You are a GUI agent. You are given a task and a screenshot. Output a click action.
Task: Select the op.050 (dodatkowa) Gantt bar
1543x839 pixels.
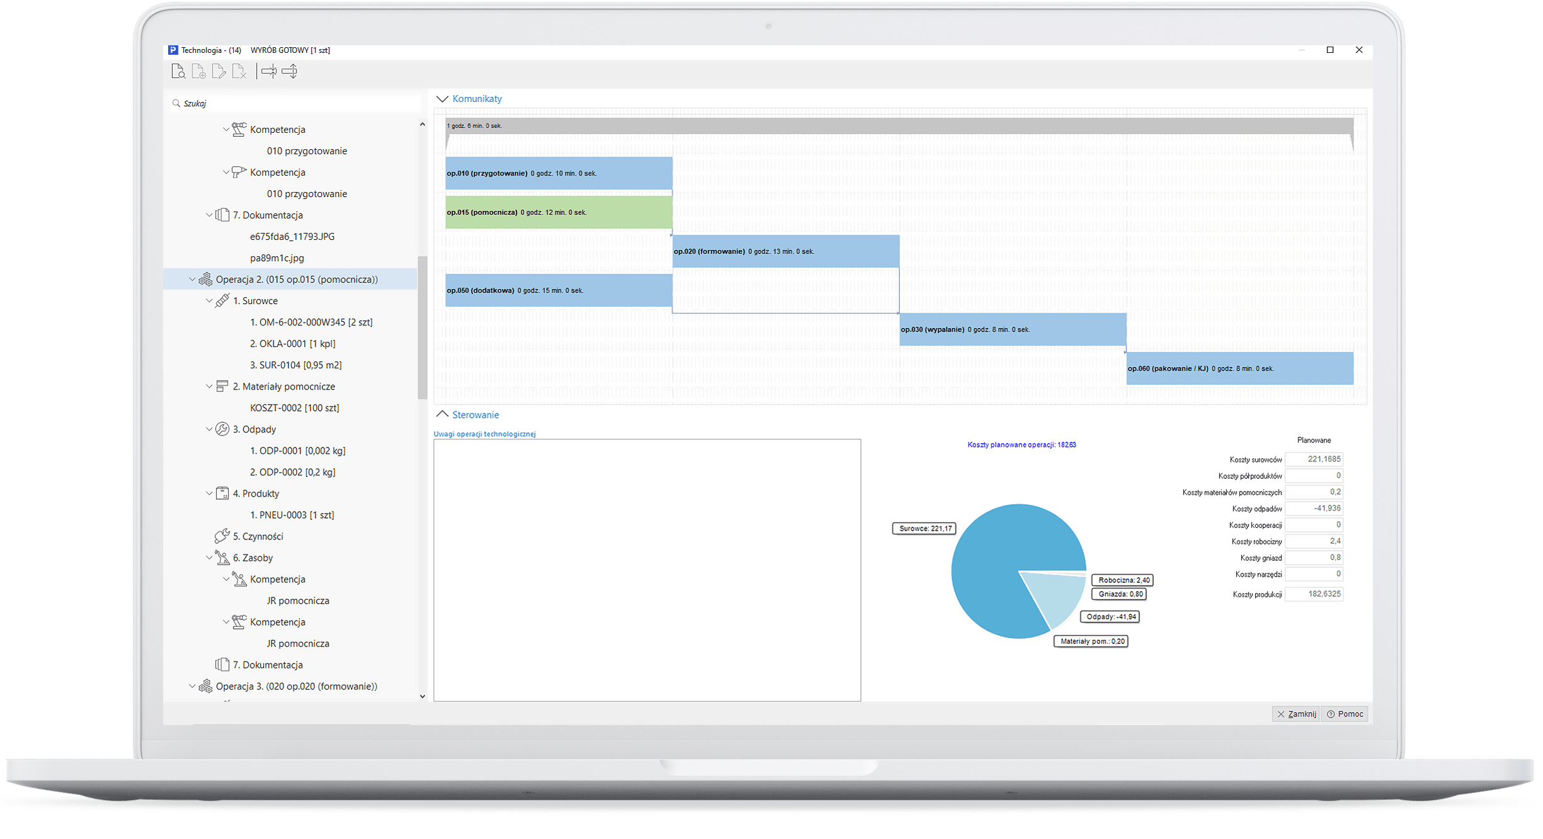tap(559, 290)
